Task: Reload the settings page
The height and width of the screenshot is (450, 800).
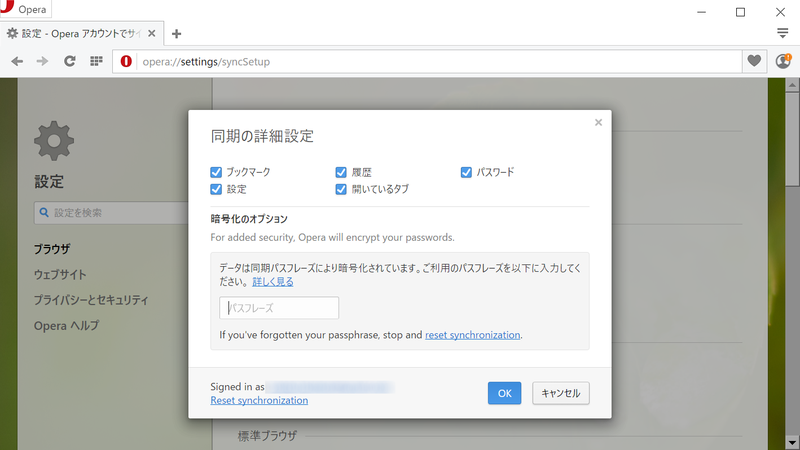Action: point(69,61)
